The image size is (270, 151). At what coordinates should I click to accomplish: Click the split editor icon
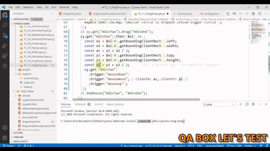(x=260, y=14)
